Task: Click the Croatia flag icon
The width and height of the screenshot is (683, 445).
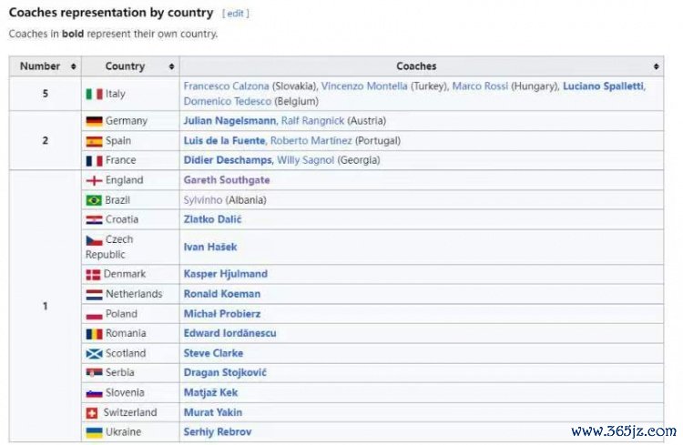Action: coord(94,220)
